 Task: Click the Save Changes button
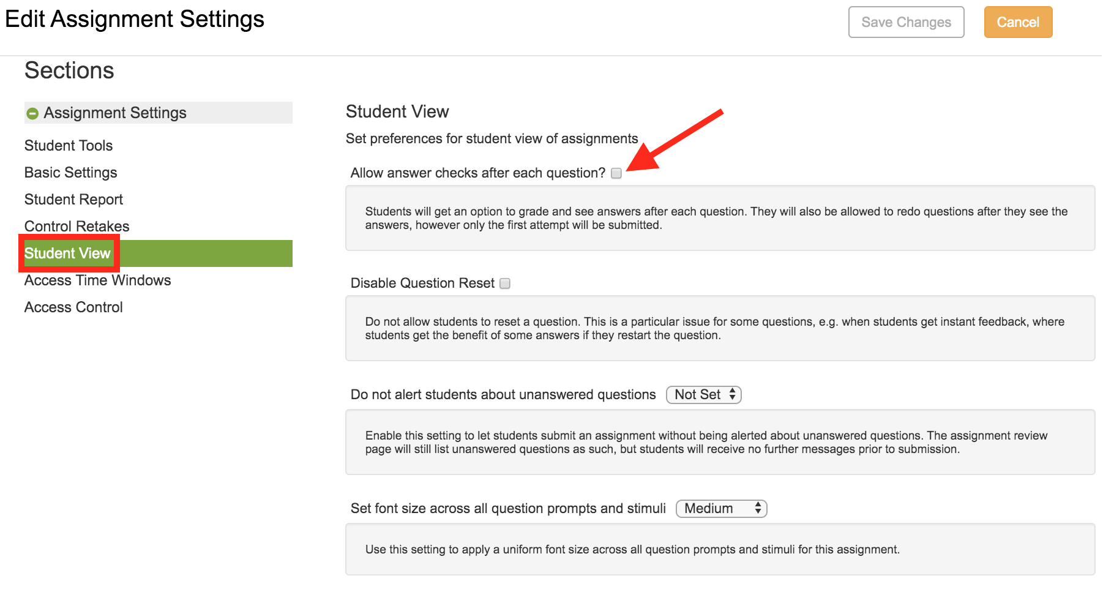click(906, 22)
